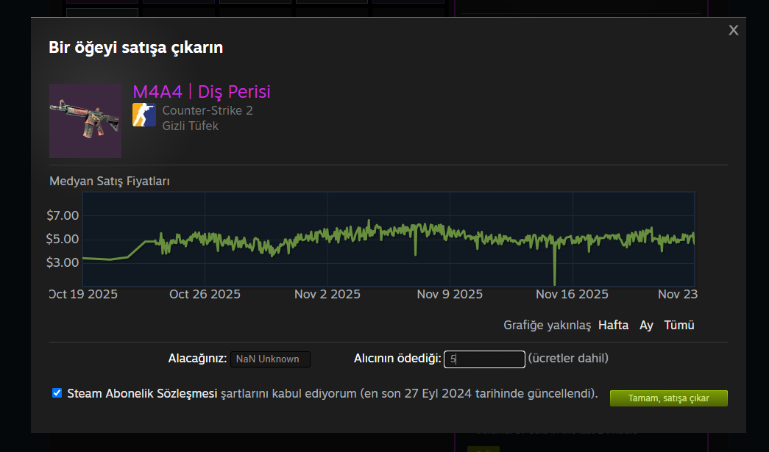Click the Nov 16 2025 date label
This screenshot has height=452, width=769.
(572, 294)
